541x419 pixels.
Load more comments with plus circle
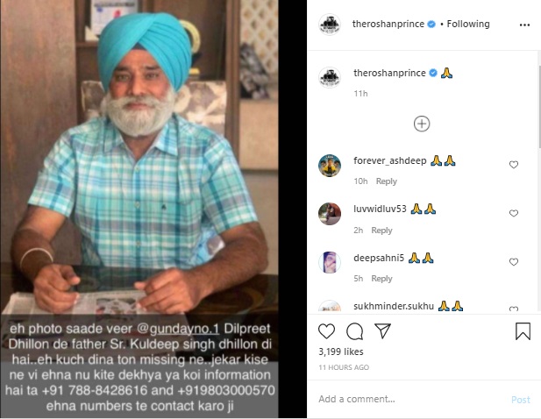(x=422, y=124)
